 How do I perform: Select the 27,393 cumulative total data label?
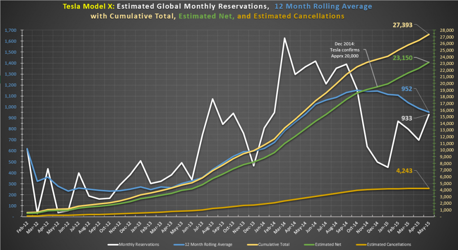[403, 25]
